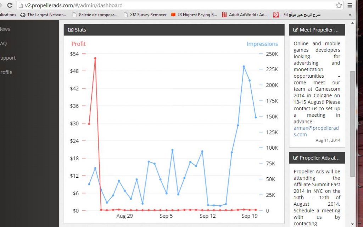Click the last Impressions point near 150K
The width and height of the screenshot is (363, 227).
(x=256, y=117)
